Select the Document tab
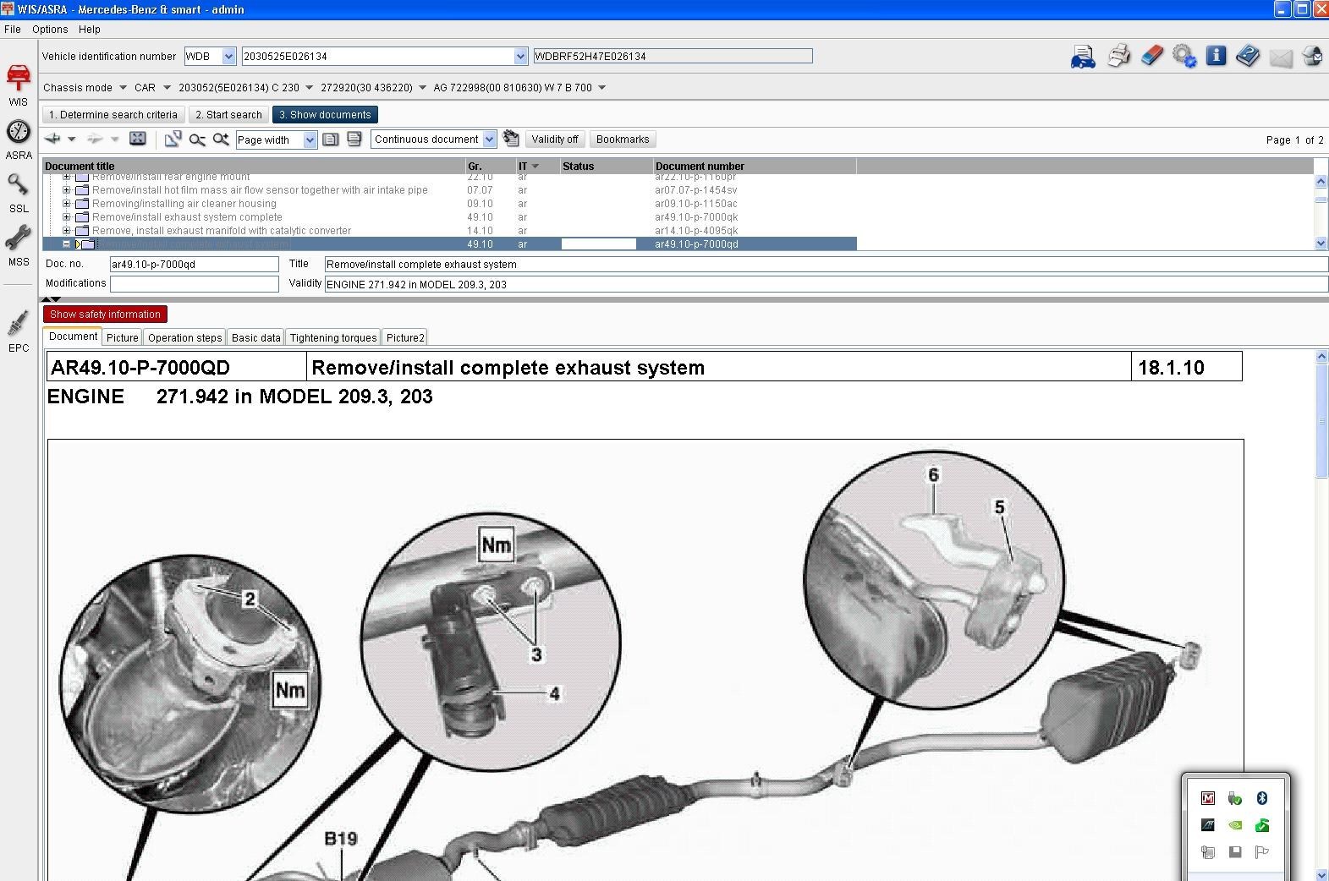Image resolution: width=1329 pixels, height=881 pixels. [73, 337]
